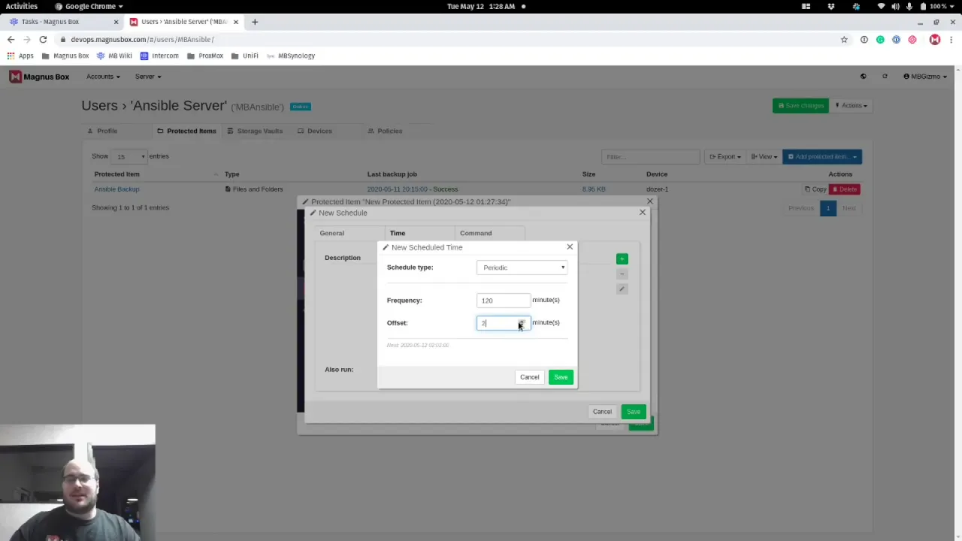Increase Offset with the spinner arrow
The image size is (962, 541).
pos(522,320)
